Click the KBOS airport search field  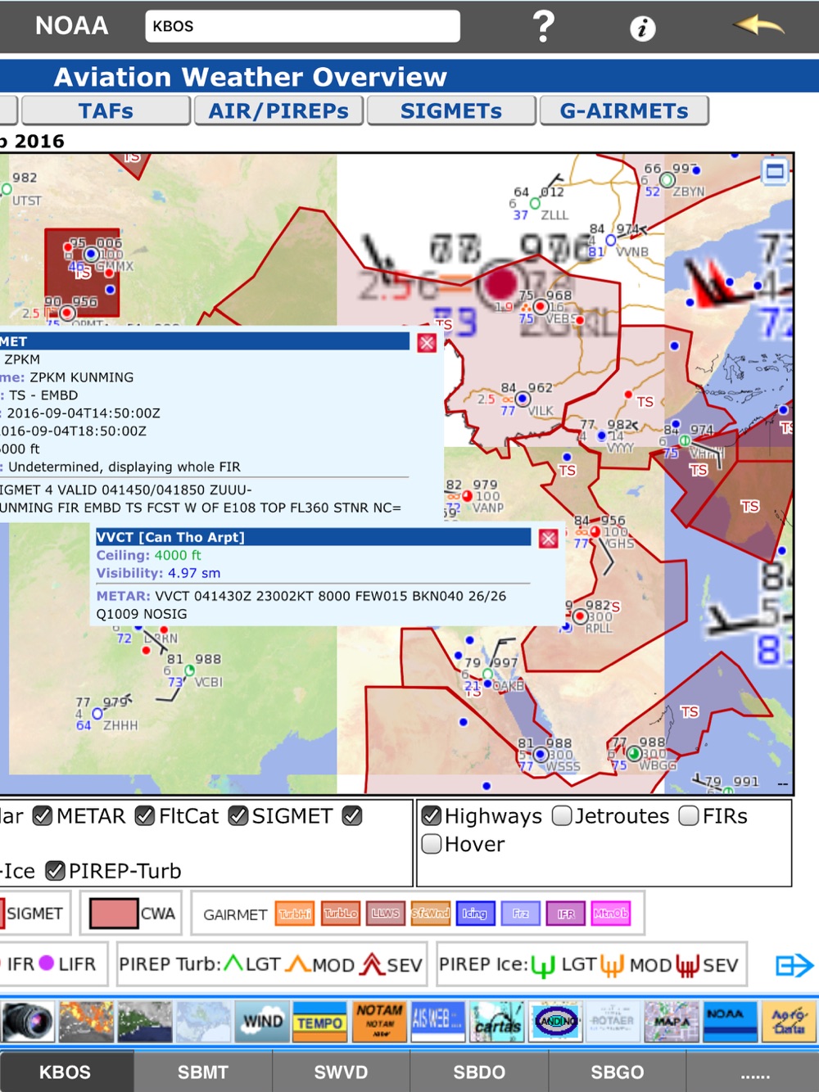tap(302, 26)
